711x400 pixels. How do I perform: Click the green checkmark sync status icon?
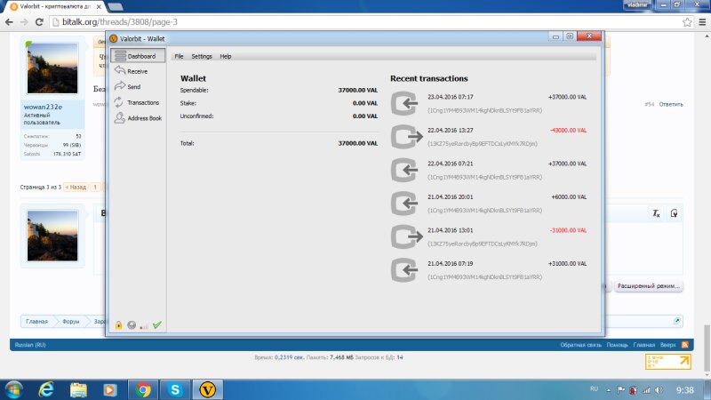point(156,325)
